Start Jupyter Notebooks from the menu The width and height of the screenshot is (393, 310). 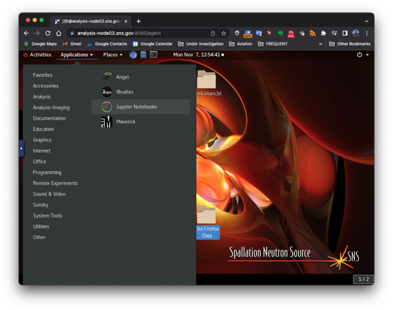(x=136, y=107)
